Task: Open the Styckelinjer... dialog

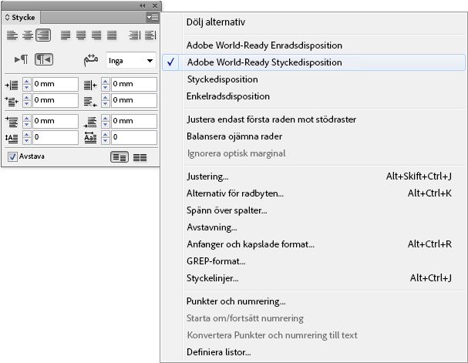Action: click(x=324, y=278)
